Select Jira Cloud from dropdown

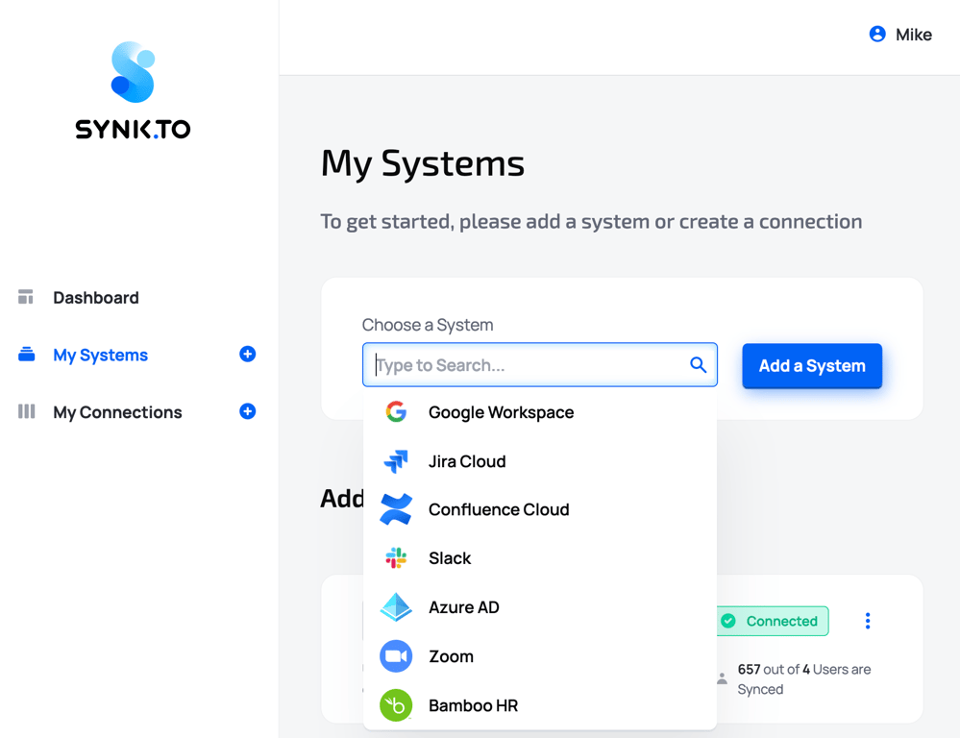click(x=539, y=461)
